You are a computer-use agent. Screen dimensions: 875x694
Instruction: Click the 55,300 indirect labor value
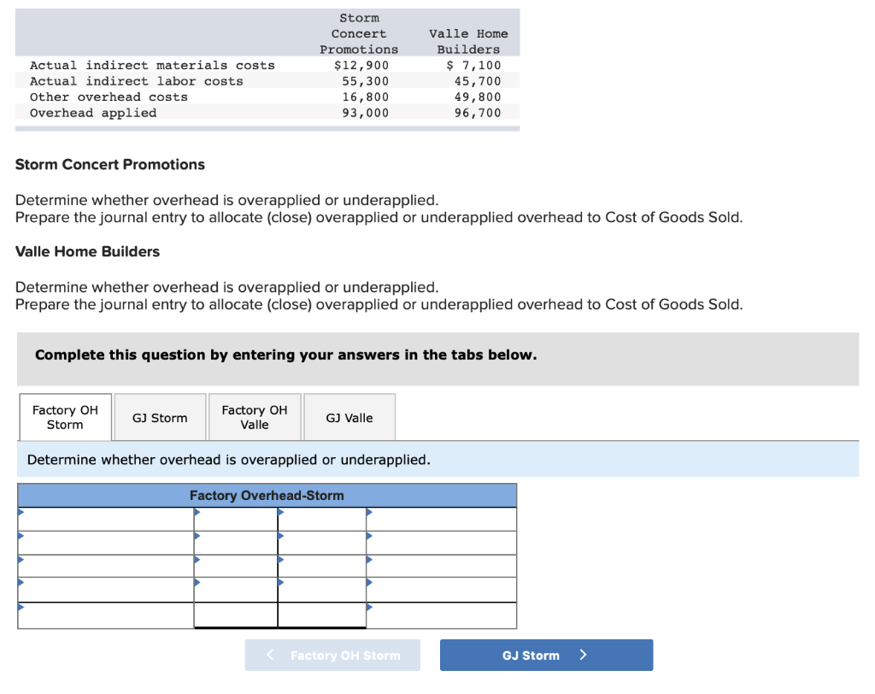[x=366, y=81]
